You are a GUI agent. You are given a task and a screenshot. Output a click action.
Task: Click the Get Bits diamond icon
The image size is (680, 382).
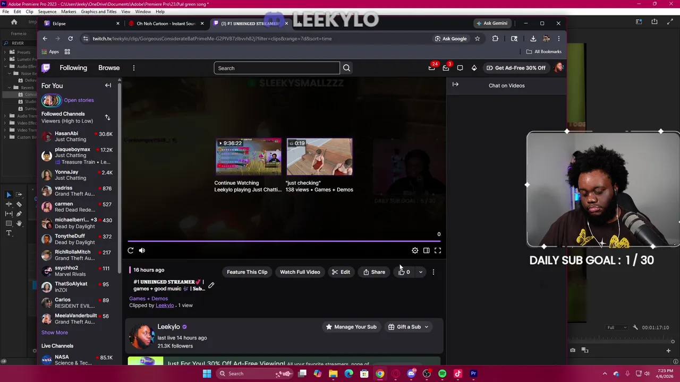click(x=474, y=68)
